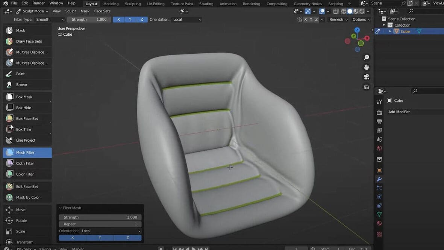Collapse the Filter Mesh panel
Viewport: 444px width, 250px height.
[60, 208]
